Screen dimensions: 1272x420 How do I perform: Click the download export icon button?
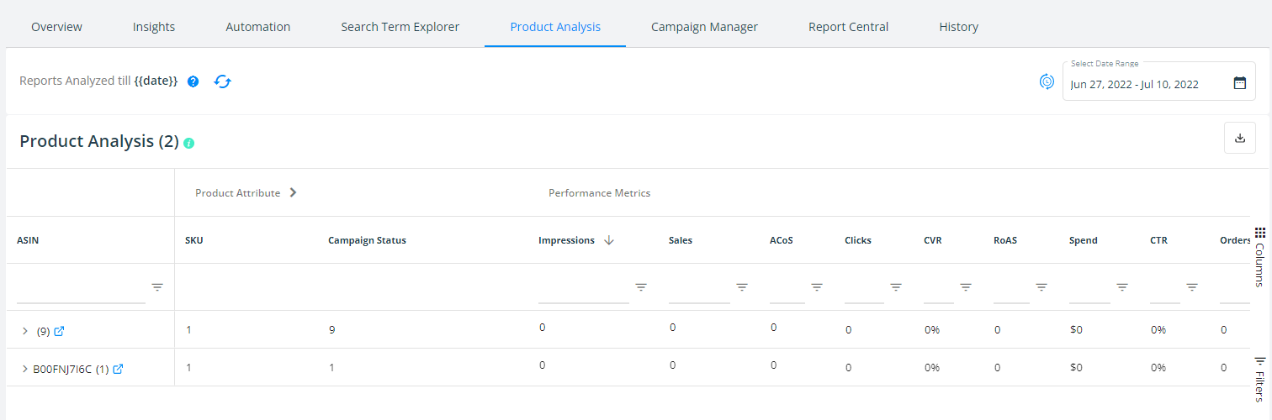1239,138
